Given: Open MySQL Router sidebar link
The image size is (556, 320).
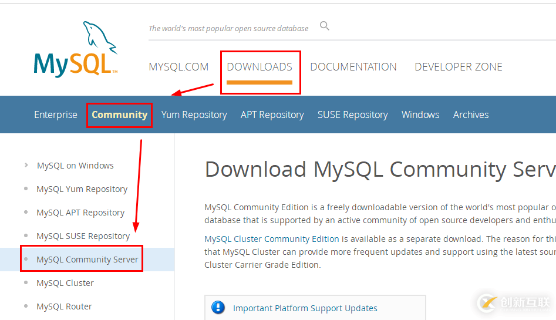Looking at the screenshot, I should (x=64, y=306).
